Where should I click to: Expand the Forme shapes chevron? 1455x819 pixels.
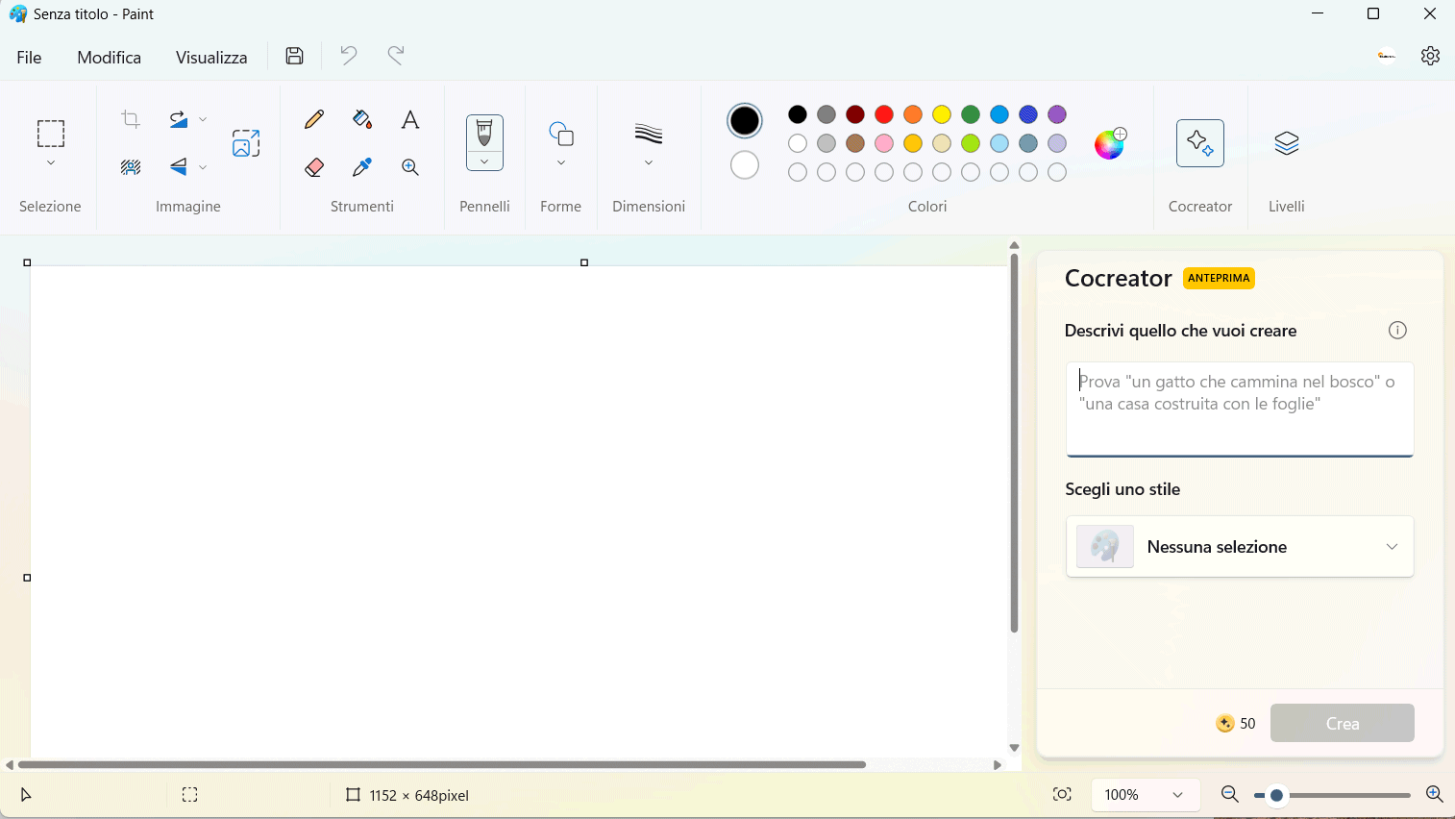pyautogui.click(x=561, y=163)
